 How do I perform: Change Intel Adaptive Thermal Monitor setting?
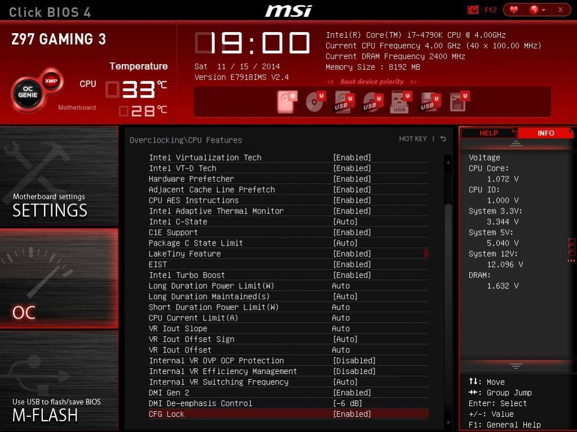click(x=352, y=211)
